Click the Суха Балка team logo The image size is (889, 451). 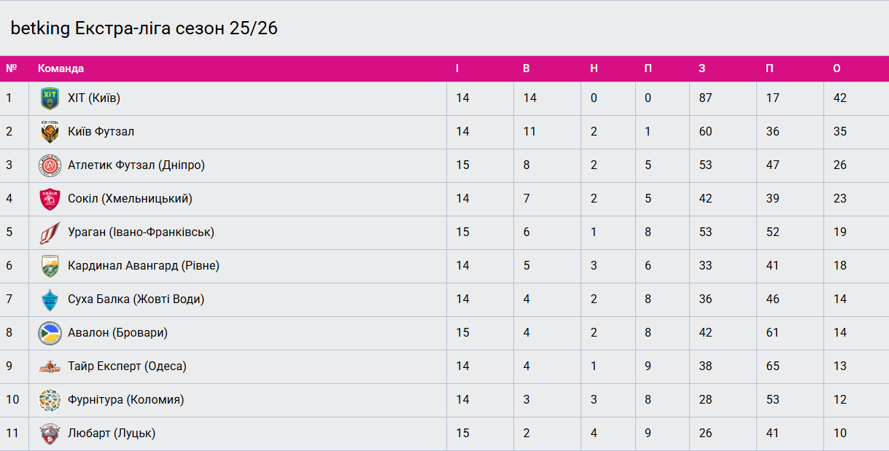pyautogui.click(x=50, y=299)
